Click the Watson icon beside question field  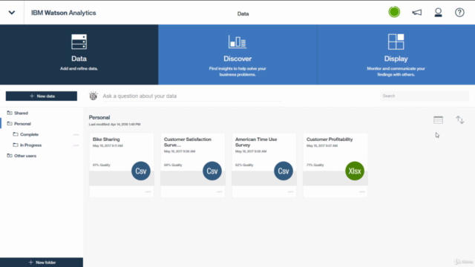pos(93,96)
